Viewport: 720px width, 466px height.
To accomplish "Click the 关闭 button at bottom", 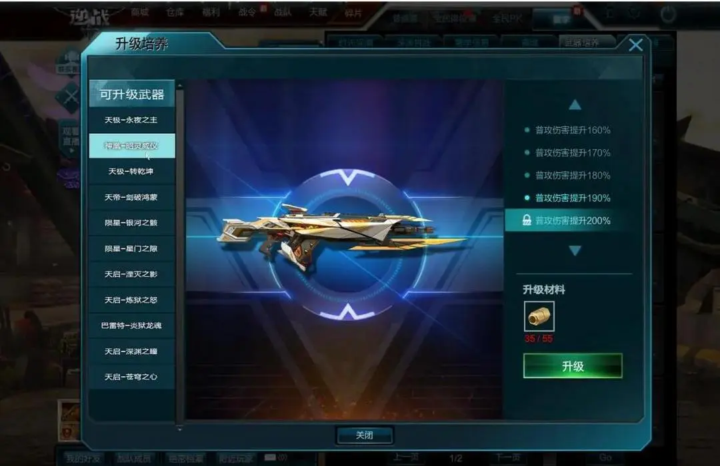I will coord(365,435).
